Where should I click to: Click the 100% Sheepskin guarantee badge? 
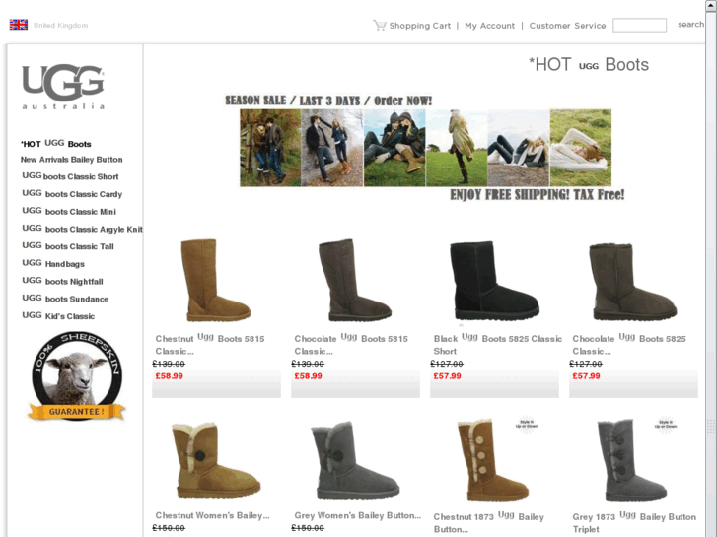tap(76, 375)
